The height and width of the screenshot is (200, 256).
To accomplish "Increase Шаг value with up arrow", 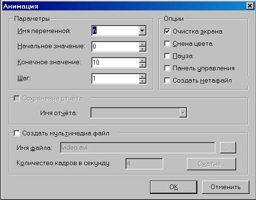I will (142, 76).
